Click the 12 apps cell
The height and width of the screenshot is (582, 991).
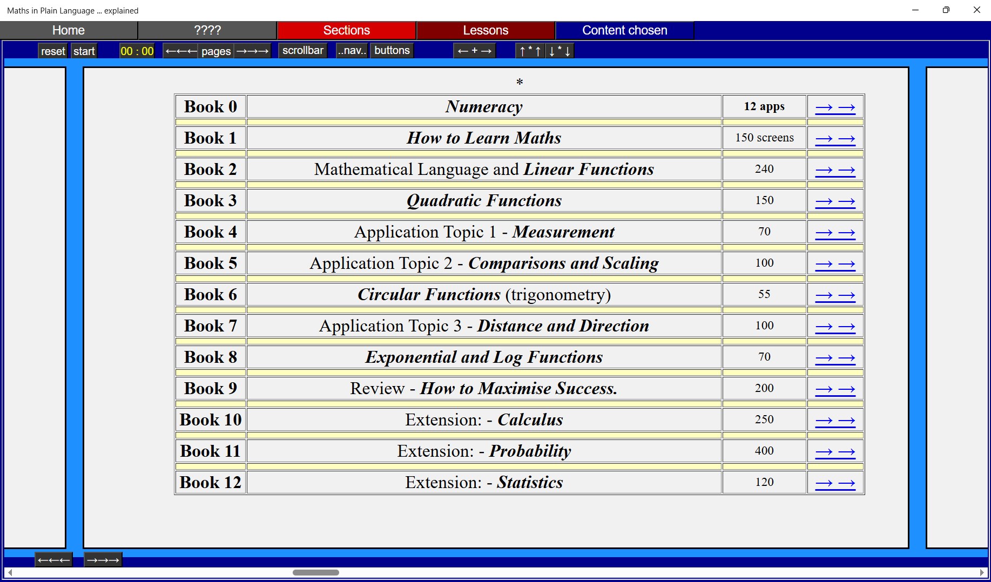pyautogui.click(x=765, y=107)
